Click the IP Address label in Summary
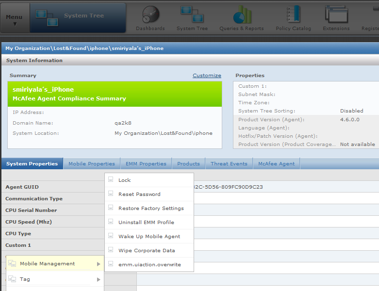This screenshot has height=291, width=379. [x=28, y=113]
